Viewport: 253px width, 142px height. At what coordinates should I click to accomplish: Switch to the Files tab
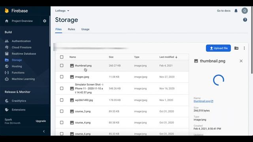point(59,29)
